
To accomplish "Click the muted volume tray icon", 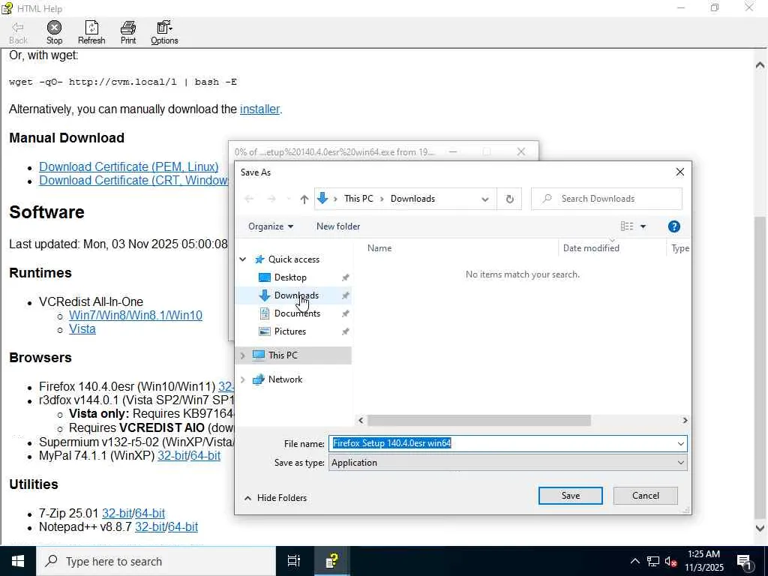I will [671, 561].
